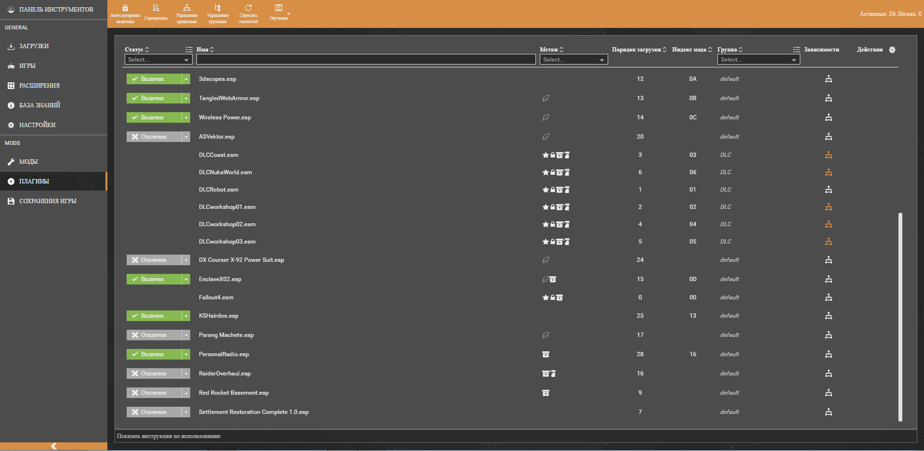Click the Имя filter text field
The image size is (924, 451).
tap(365, 60)
